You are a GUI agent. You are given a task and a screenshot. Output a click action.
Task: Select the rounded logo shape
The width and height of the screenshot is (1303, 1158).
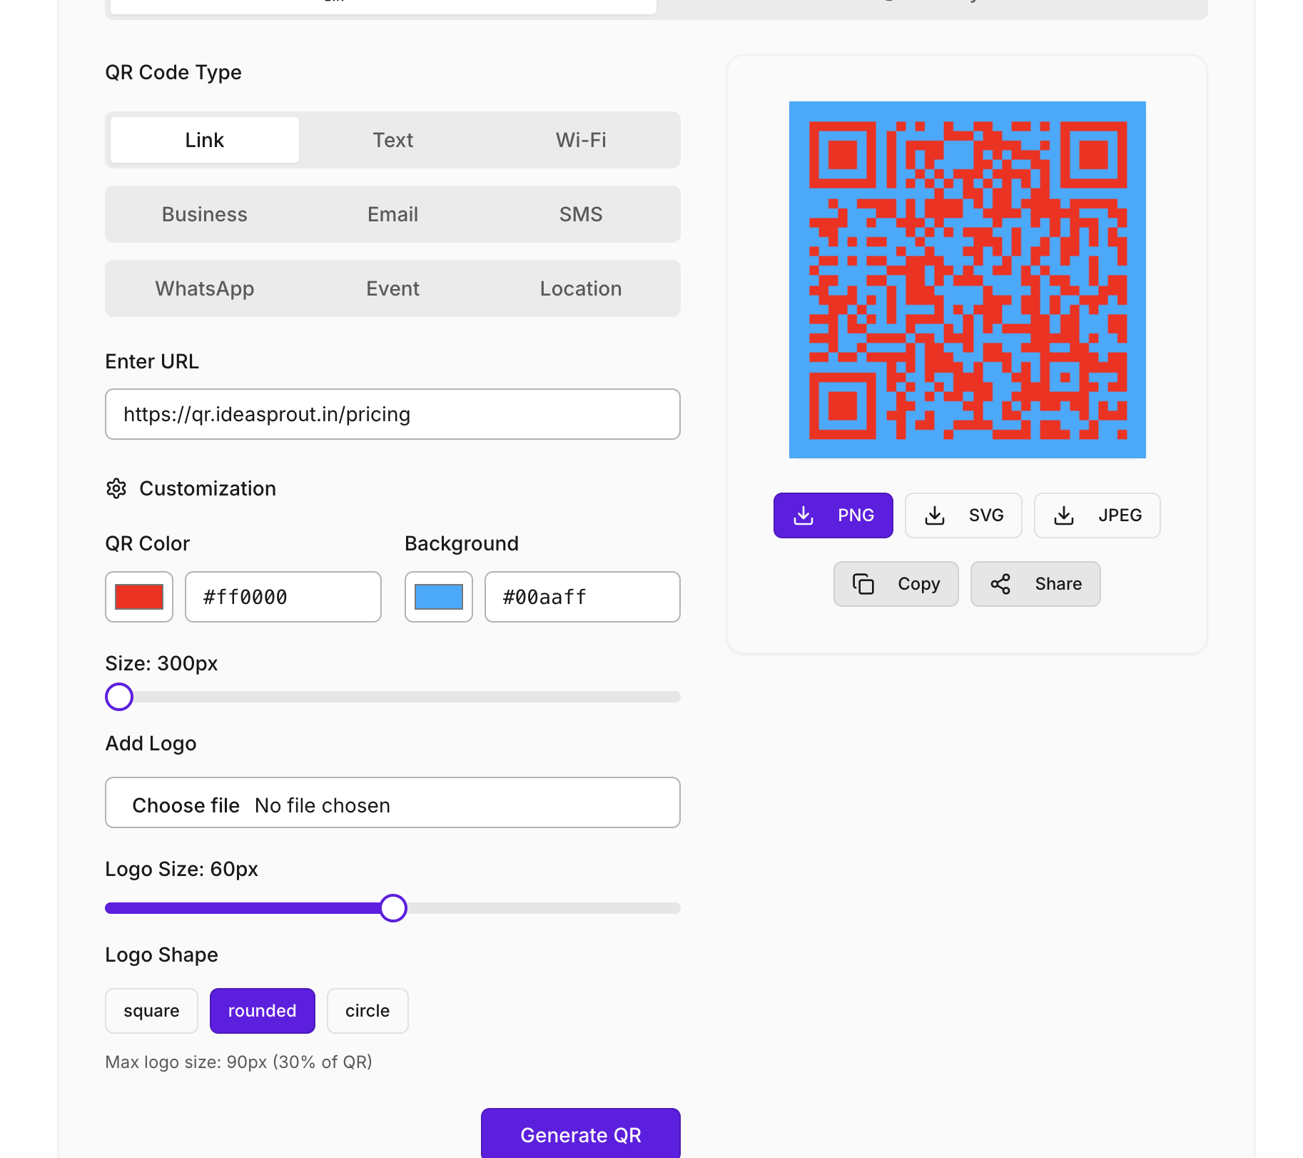tap(262, 1010)
